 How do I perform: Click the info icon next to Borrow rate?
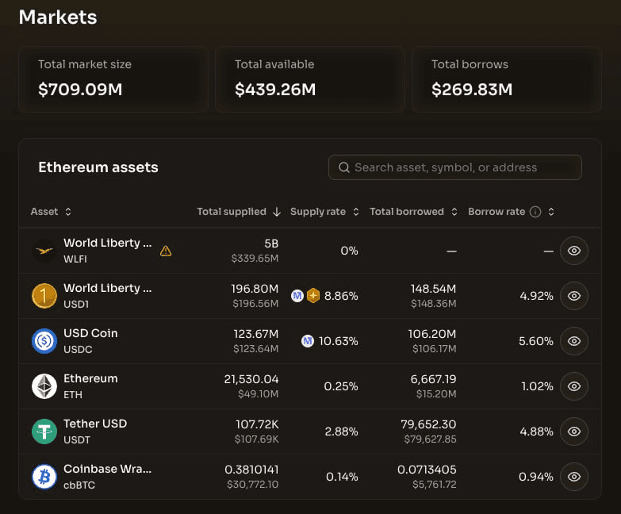(x=535, y=212)
